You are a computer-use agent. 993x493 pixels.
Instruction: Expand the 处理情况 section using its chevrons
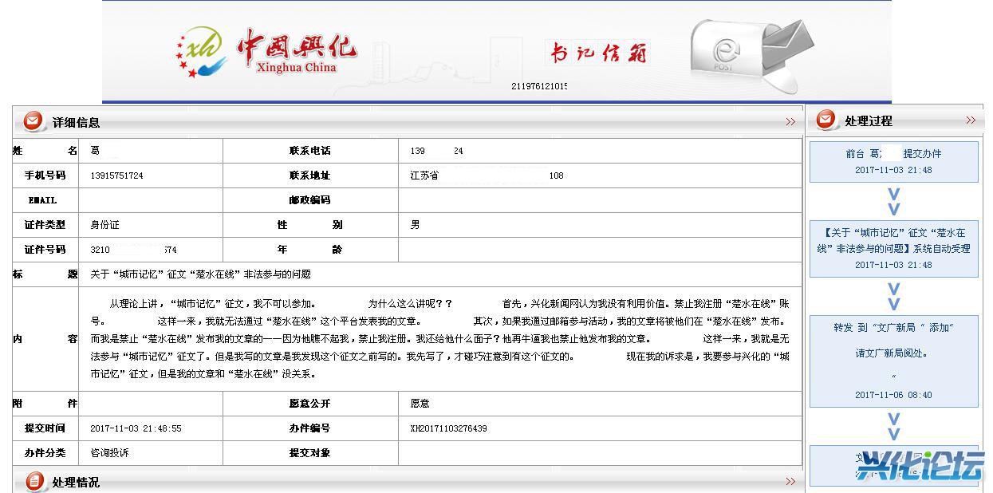(790, 482)
